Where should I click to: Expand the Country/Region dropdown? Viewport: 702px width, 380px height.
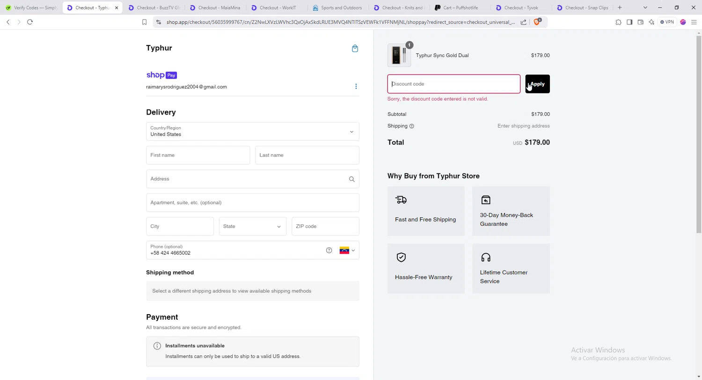(x=253, y=131)
